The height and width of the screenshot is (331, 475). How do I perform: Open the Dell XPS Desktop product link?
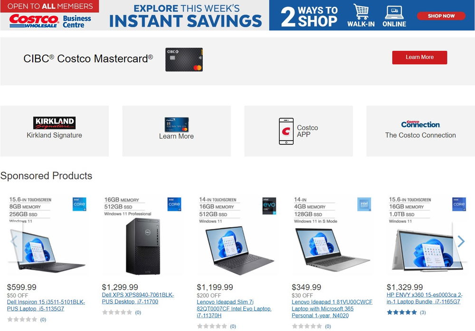pos(138,298)
